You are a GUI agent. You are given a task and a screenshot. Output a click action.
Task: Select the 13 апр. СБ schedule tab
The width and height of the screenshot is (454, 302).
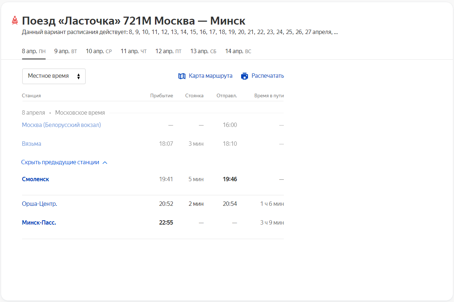coord(203,51)
